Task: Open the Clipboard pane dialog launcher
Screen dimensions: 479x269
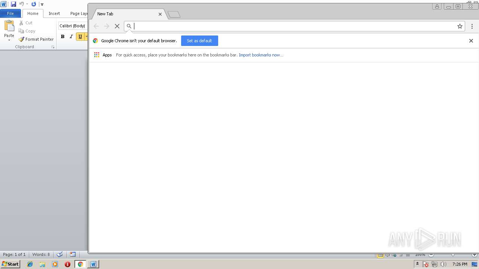Action: 53,47
